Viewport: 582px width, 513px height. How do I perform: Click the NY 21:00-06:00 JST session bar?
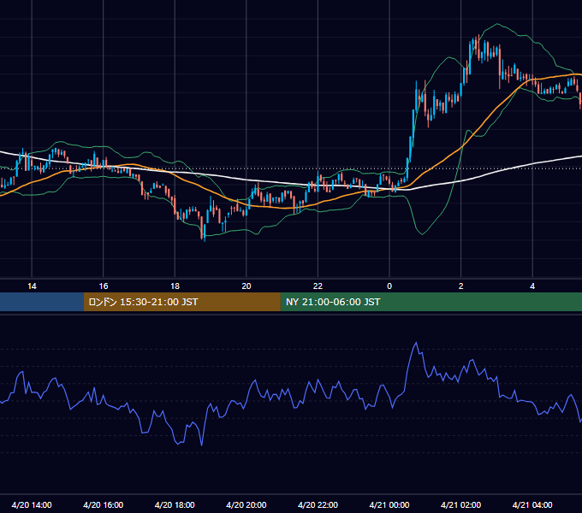tap(431, 302)
